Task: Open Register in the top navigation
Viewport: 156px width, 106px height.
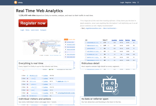Action: [x=128, y=3]
